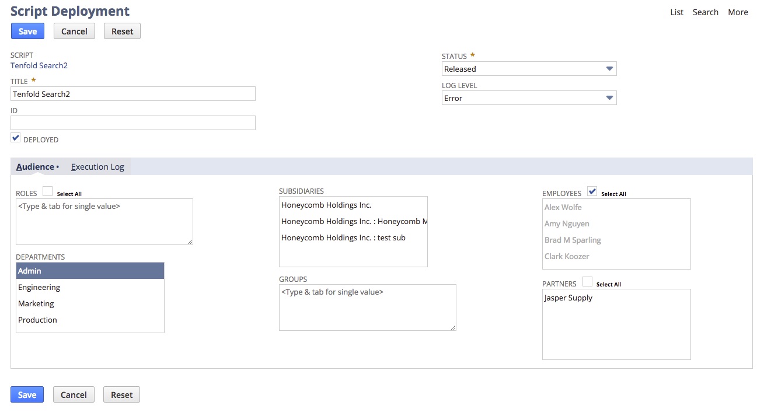
Task: Enable Select All for Partners
Action: (x=587, y=282)
